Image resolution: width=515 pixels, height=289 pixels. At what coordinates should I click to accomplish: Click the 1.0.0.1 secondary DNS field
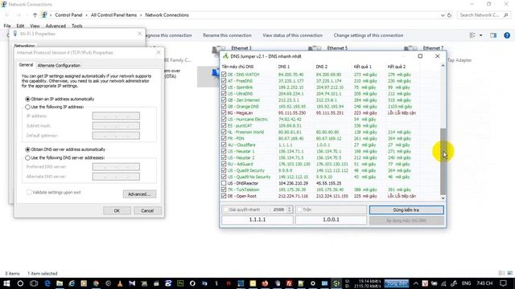click(x=331, y=220)
